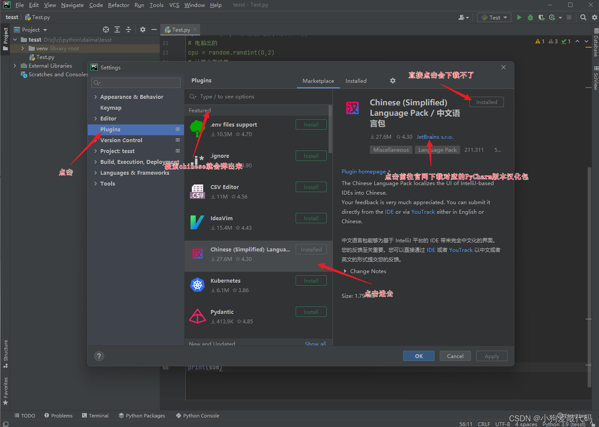
Task: Click the IDE settings gear in the toolbar
Action: (594, 17)
